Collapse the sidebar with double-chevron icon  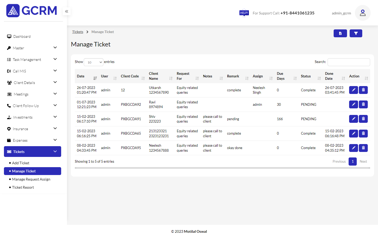(67, 11)
